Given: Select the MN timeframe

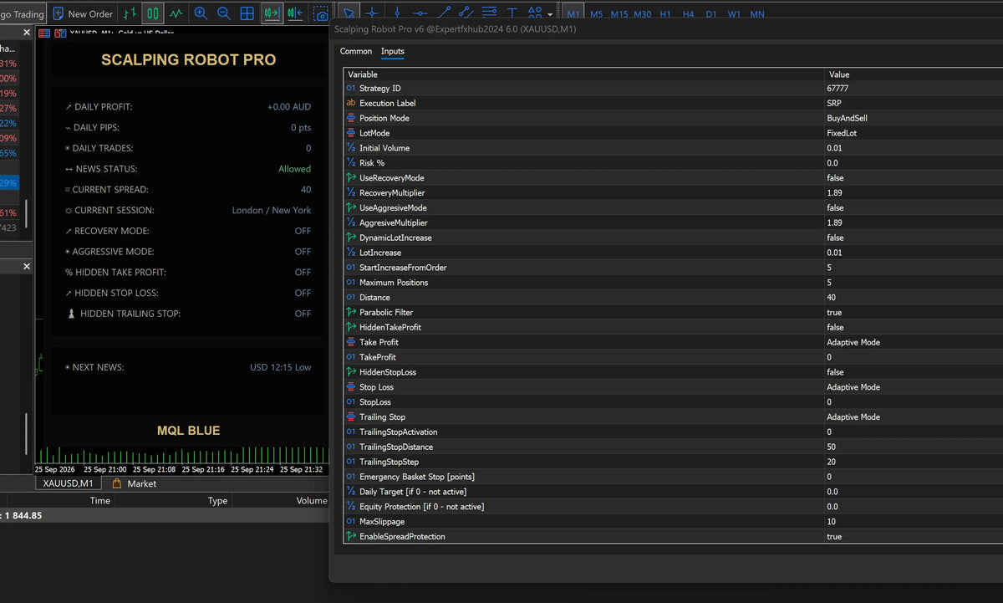Looking at the screenshot, I should [756, 14].
